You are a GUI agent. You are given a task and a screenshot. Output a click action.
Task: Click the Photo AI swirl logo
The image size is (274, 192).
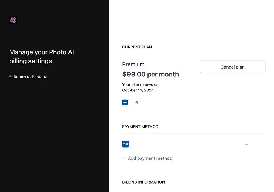pos(13,20)
